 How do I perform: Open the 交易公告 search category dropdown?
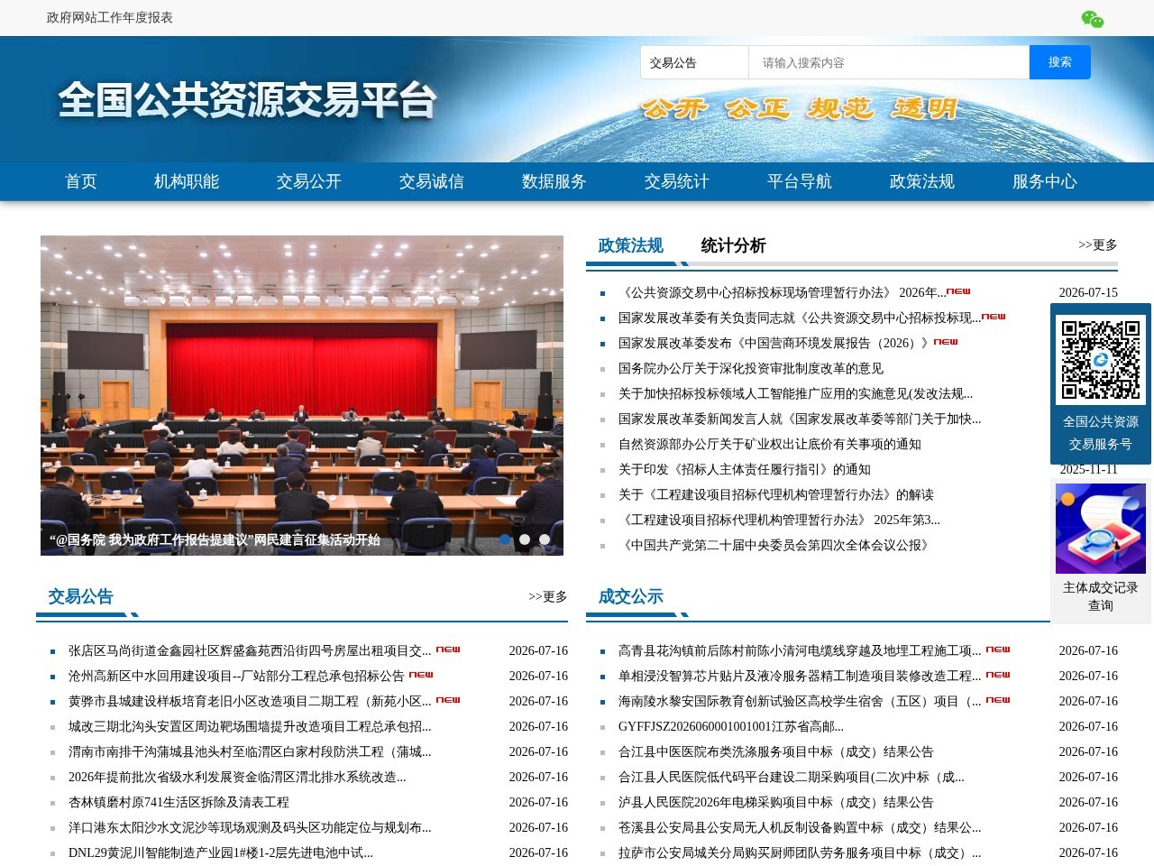[x=694, y=62]
